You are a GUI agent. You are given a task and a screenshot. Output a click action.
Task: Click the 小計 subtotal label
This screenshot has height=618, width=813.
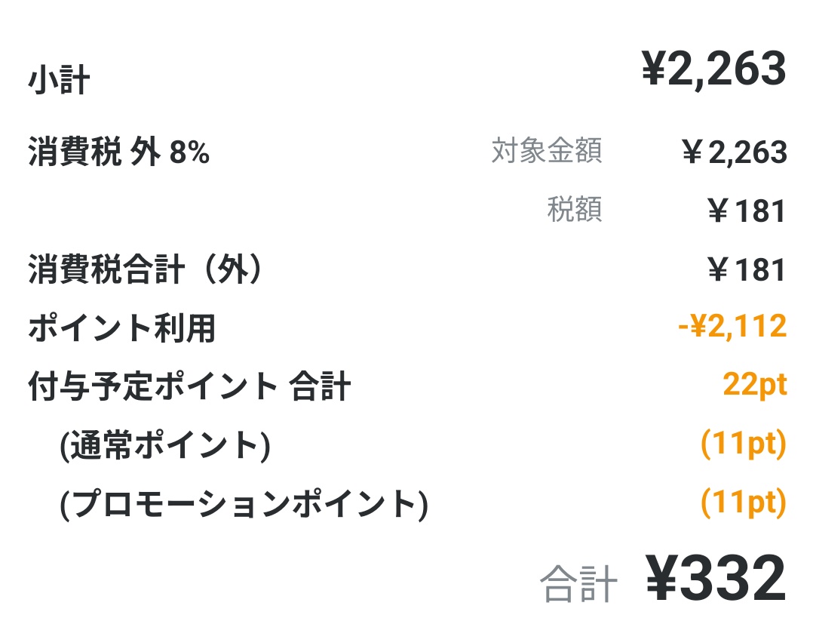[x=59, y=81]
